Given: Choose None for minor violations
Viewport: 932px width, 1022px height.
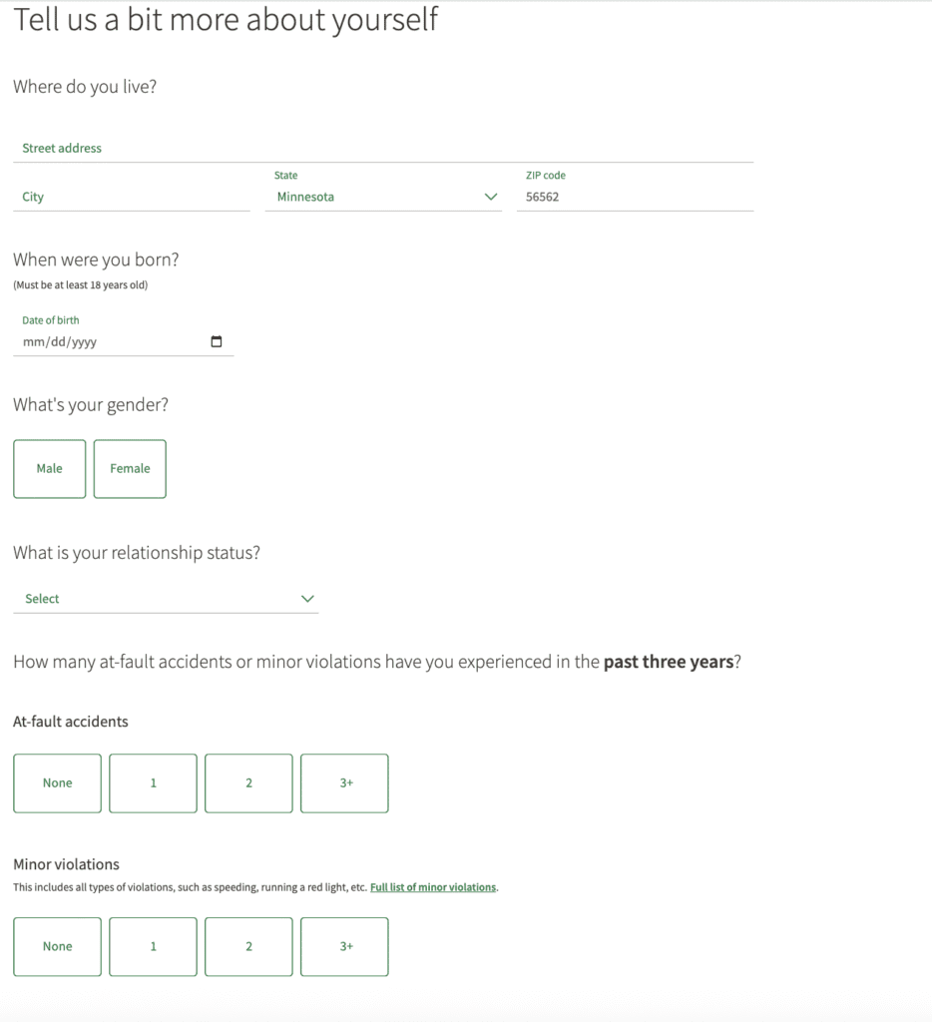Looking at the screenshot, I should (57, 946).
